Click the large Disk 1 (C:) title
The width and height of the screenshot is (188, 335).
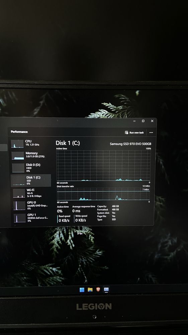pos(68,143)
